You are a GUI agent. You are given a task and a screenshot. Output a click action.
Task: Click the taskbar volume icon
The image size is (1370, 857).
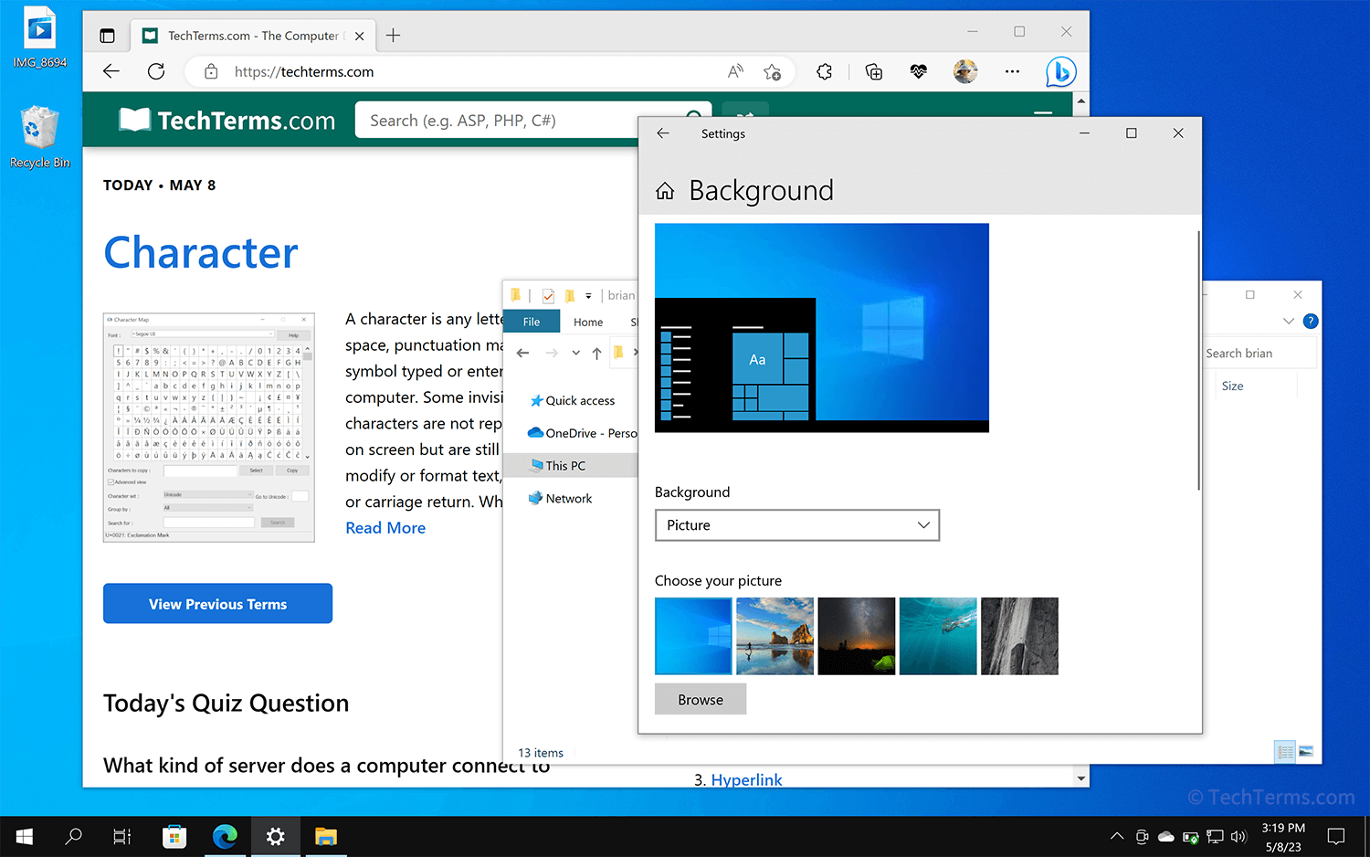[x=1238, y=836]
